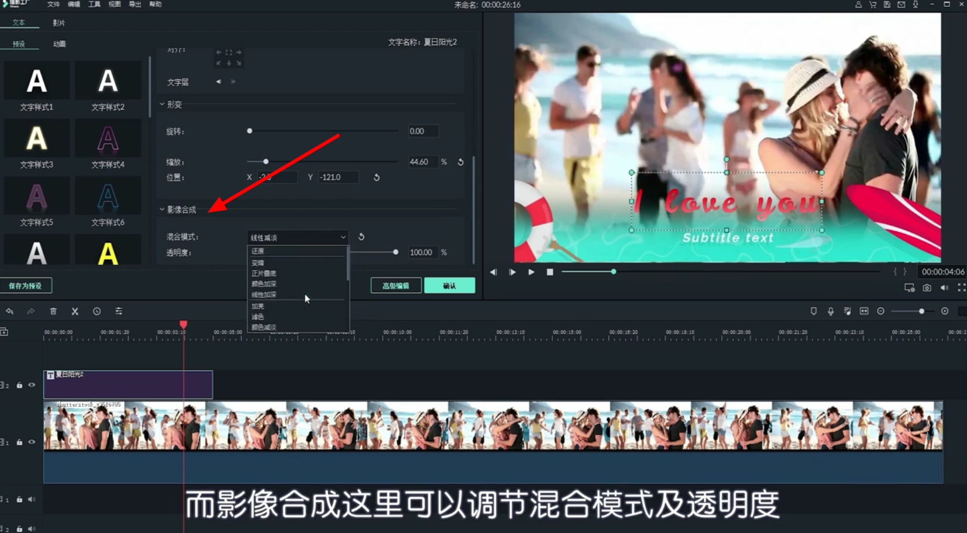The height and width of the screenshot is (533, 967).
Task: Reset the scale value with its reset arrow
Action: (461, 162)
